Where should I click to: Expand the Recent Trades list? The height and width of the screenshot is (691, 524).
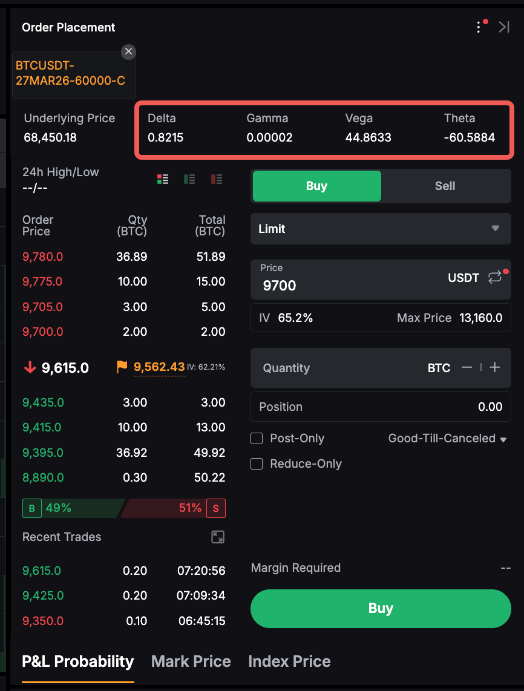[x=218, y=537]
